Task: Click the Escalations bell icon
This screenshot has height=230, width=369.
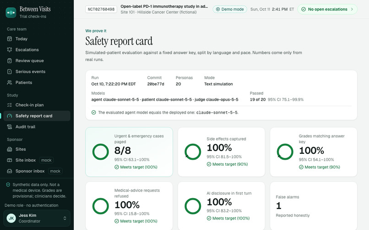Action: [x=10, y=50]
